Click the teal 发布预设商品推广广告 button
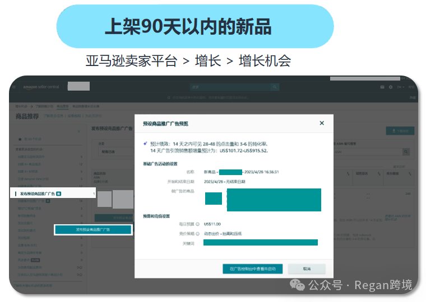The width and height of the screenshot is (426, 302). pos(93,230)
